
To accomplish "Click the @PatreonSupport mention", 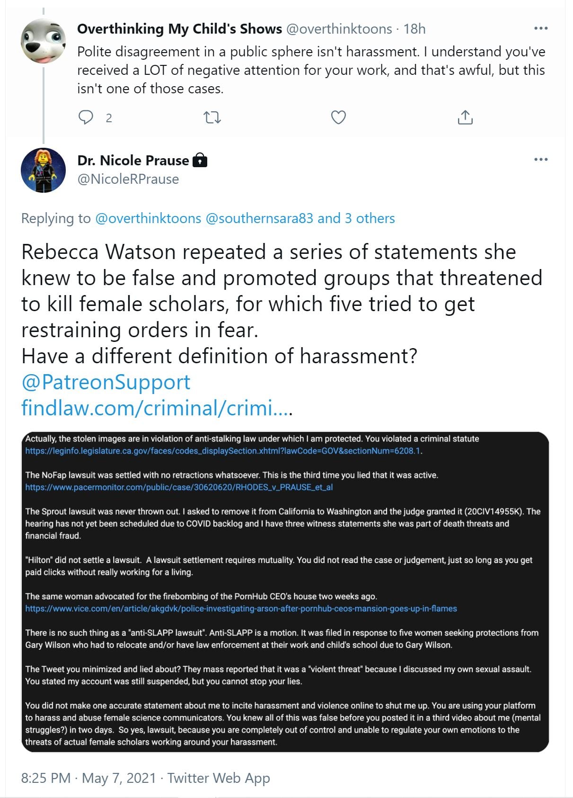I will coord(106,382).
